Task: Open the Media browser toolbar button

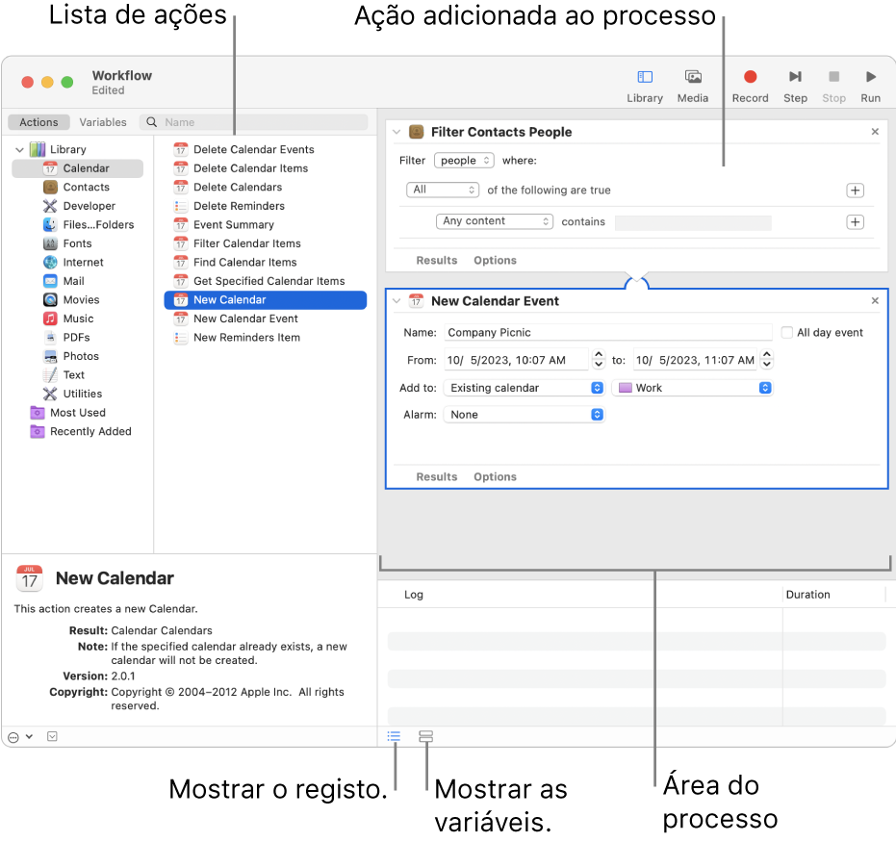Action: coord(693,86)
